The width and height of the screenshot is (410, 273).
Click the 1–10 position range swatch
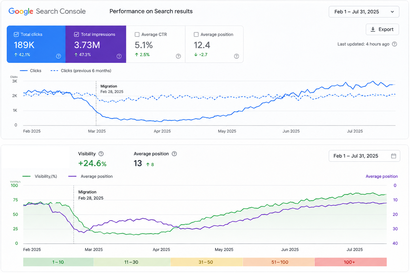coord(58,262)
